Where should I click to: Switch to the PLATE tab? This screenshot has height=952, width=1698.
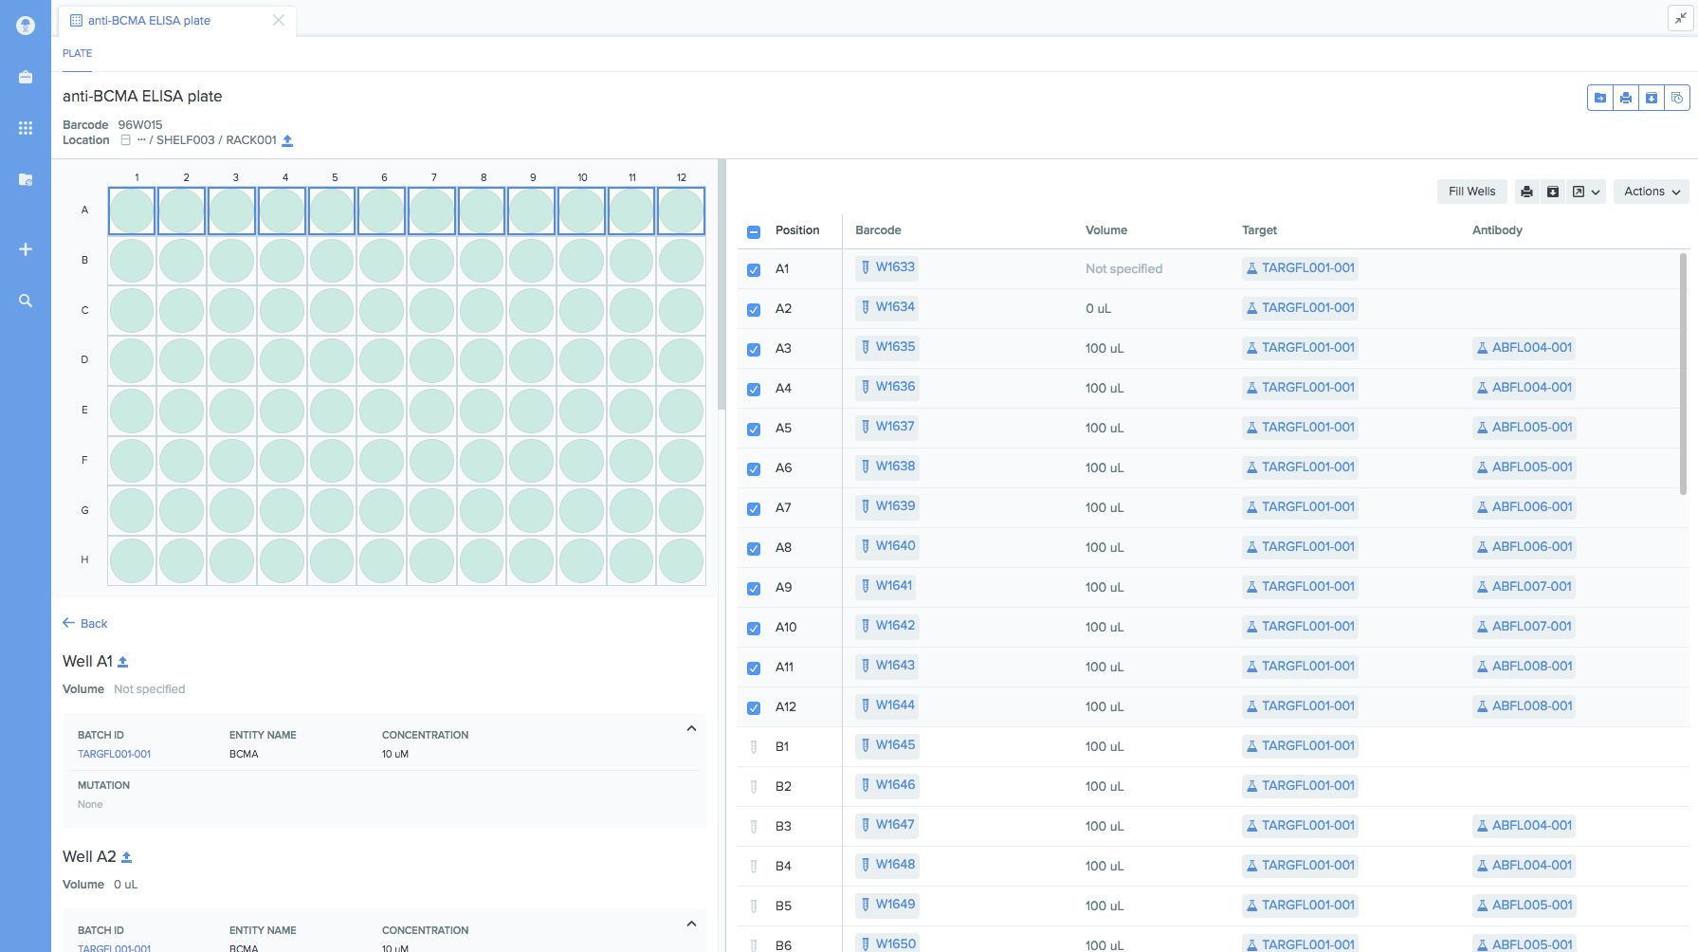tap(78, 53)
